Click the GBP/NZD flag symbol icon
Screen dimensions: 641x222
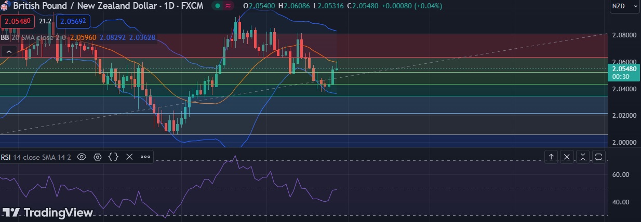coord(4,6)
